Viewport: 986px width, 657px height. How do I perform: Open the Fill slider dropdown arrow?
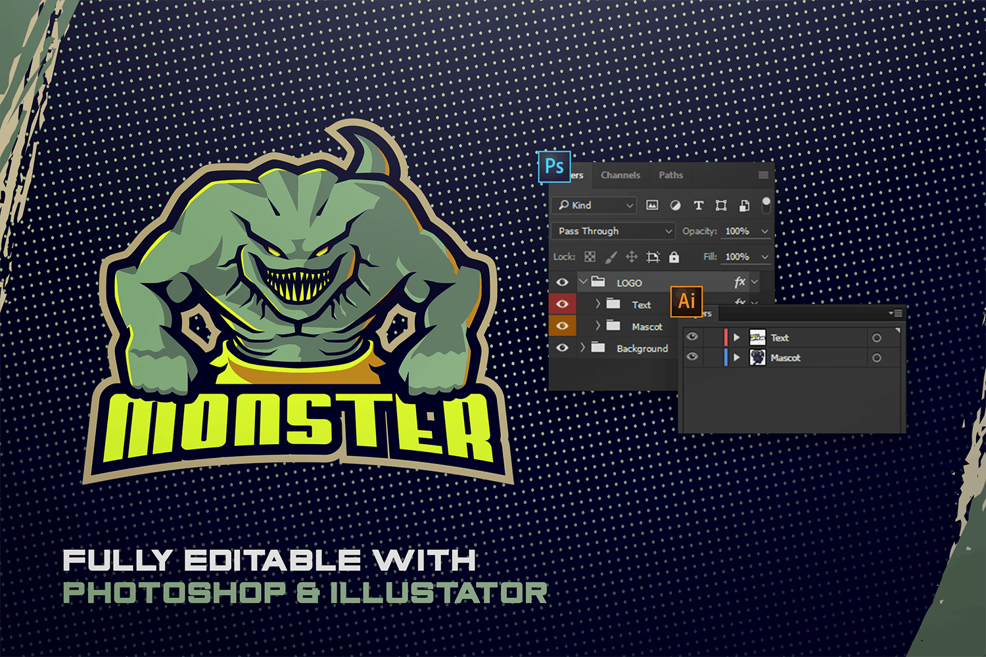tap(764, 257)
